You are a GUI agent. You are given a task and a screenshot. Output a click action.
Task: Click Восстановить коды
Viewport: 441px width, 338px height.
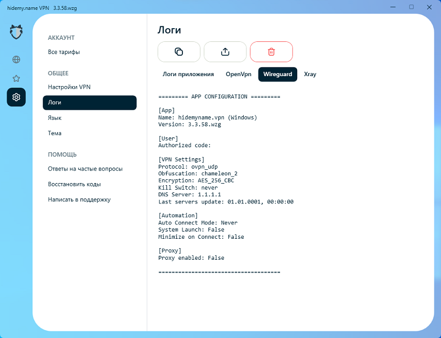[x=74, y=184]
